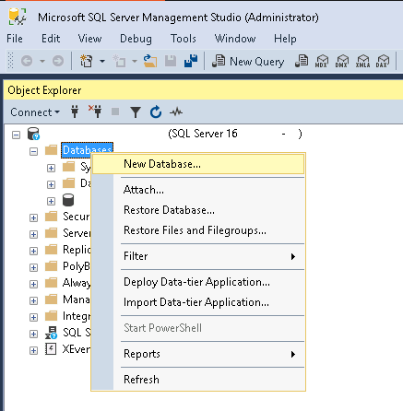Click the Refresh circular arrow icon
The width and height of the screenshot is (403, 411).
coord(156,112)
